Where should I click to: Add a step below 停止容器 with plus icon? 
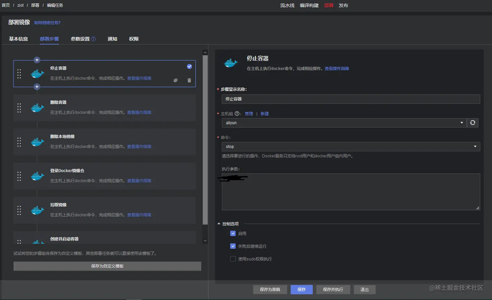(x=37, y=87)
